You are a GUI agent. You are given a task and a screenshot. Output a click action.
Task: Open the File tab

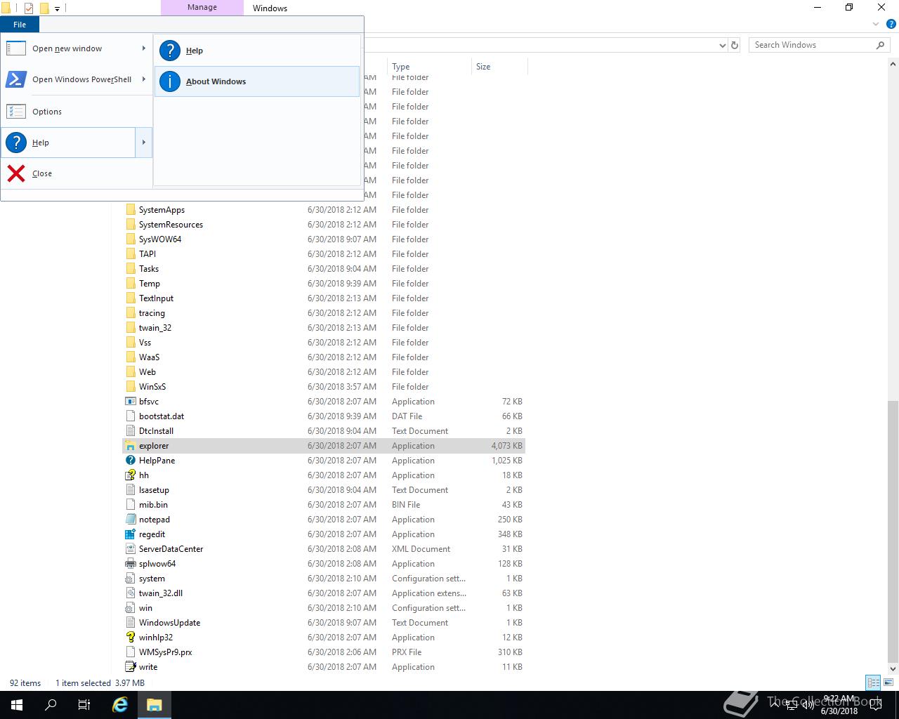coord(20,25)
